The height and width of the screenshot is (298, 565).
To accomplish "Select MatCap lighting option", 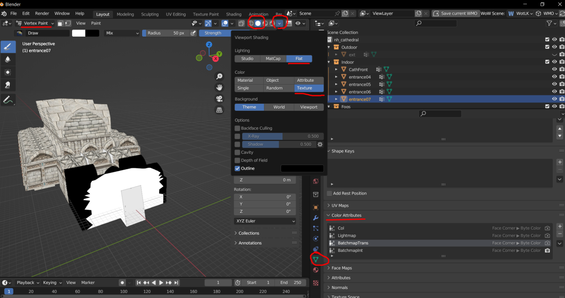I will (x=273, y=59).
